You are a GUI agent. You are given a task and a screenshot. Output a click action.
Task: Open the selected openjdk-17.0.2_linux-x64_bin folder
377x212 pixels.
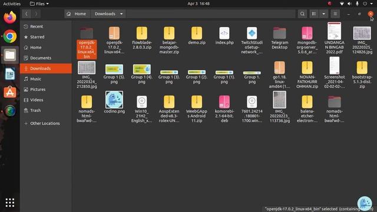coord(87,43)
